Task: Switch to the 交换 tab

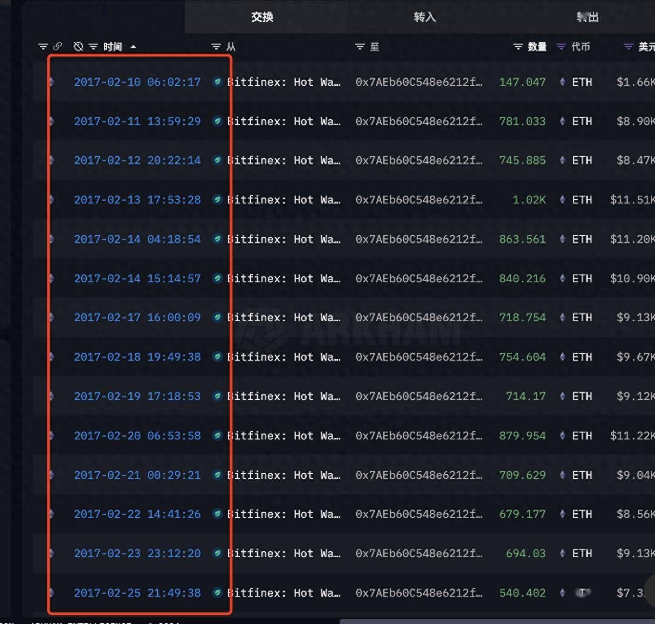Action: point(262,17)
